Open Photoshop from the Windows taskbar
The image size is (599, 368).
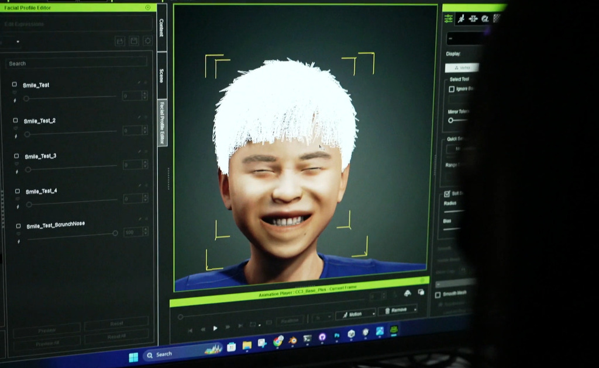[x=336, y=335]
